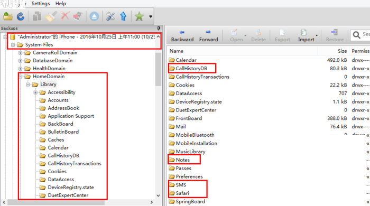
Task: Click the Export button
Action: point(282,36)
